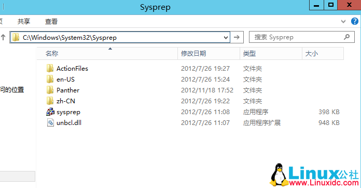Maximize the Sysprep window

point(331,5)
